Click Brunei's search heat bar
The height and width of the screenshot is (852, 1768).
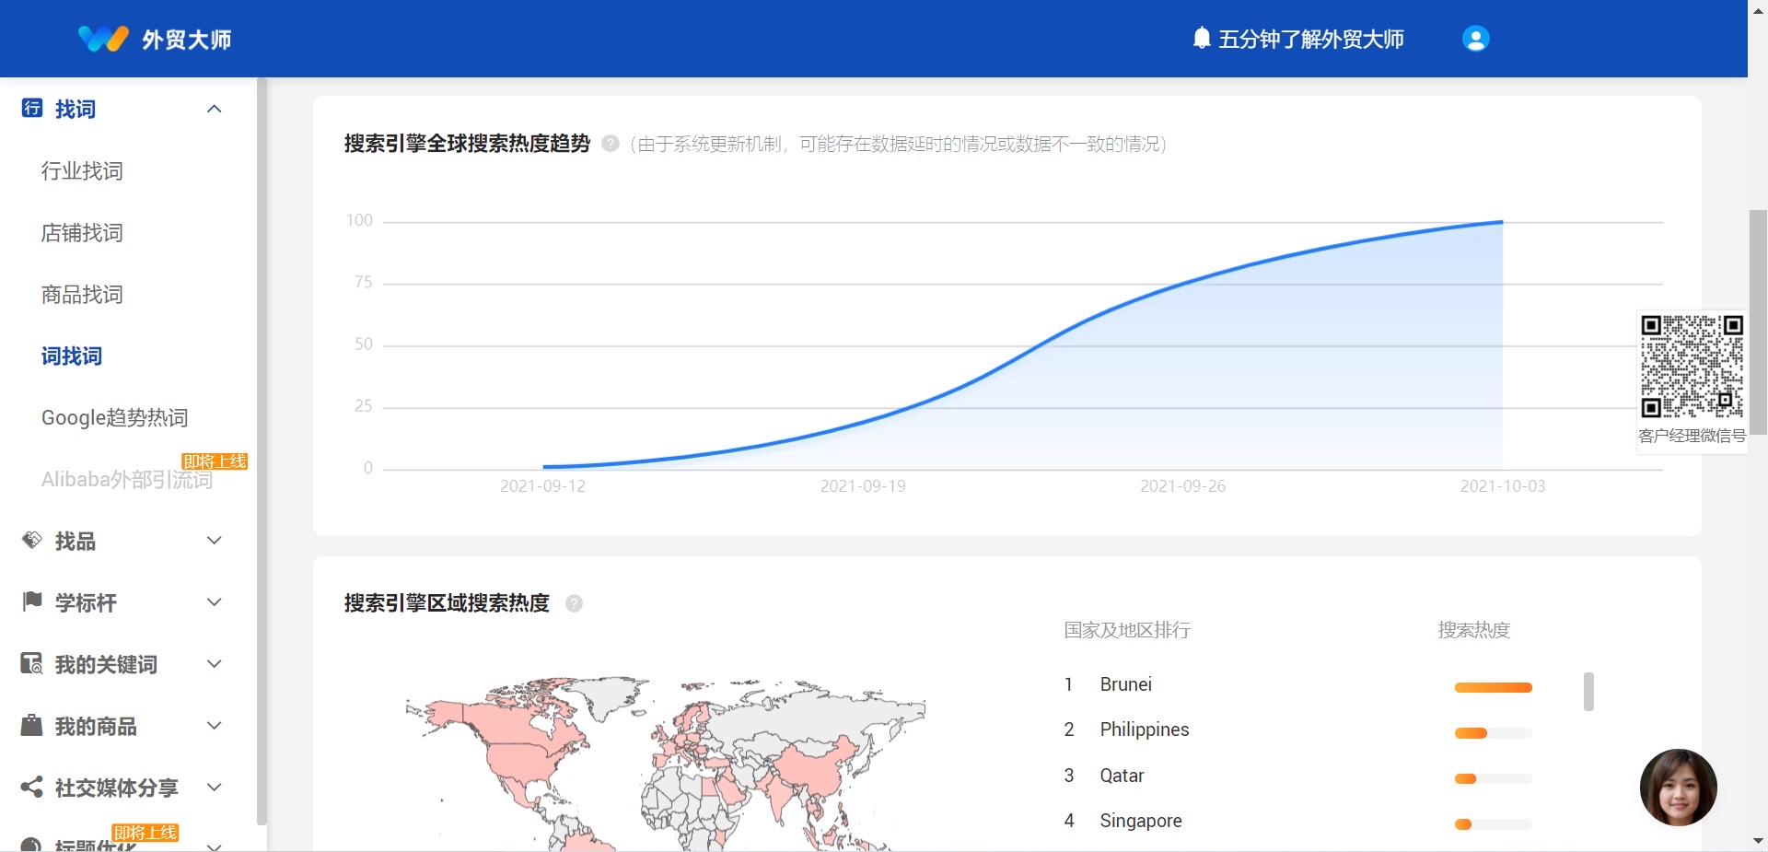coord(1492,688)
